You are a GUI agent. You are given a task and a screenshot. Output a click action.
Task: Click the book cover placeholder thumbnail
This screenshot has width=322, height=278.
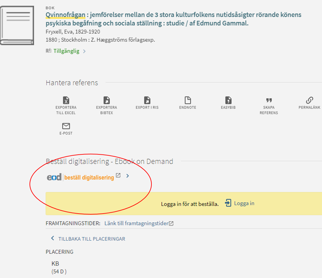coord(17,26)
